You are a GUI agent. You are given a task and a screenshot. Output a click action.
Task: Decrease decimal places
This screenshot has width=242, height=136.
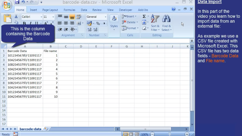[x=96, y=30]
